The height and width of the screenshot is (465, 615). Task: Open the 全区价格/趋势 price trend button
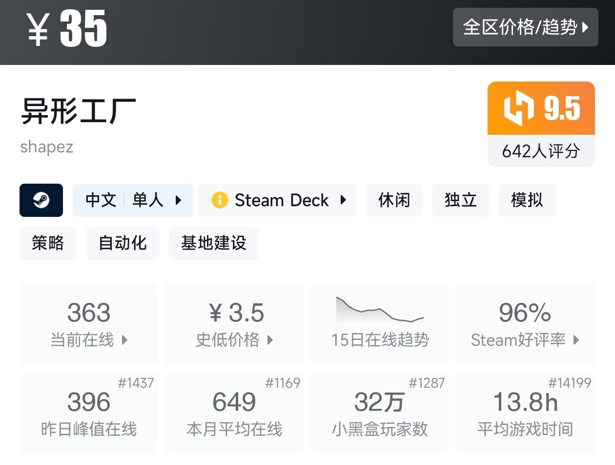(525, 27)
